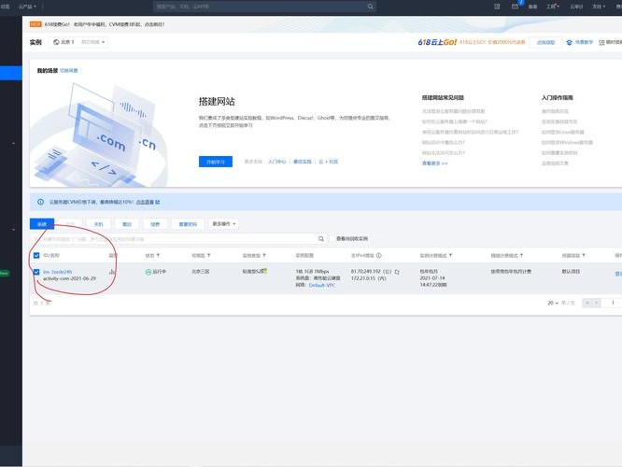Open the mail message center icon
Screen dimensions: 622x467
[x=515, y=7]
